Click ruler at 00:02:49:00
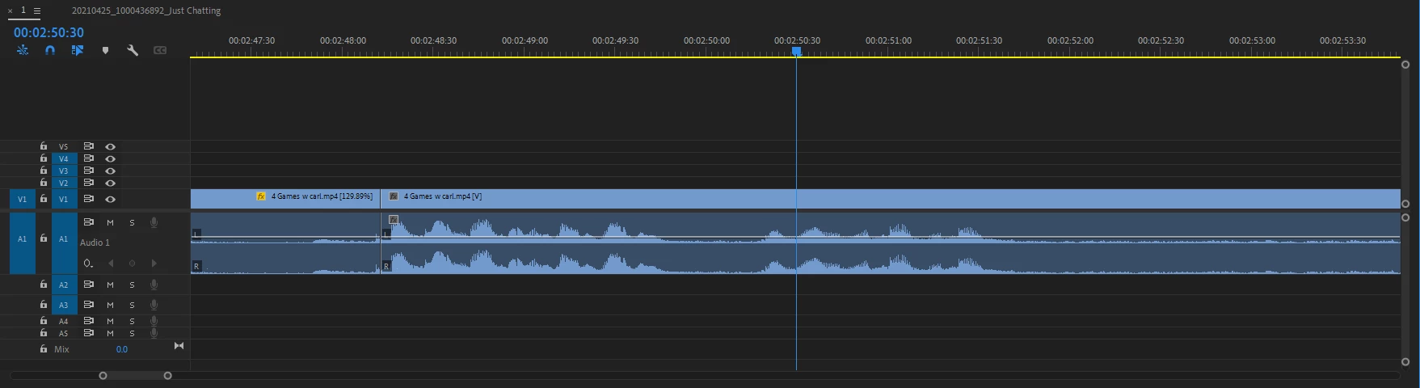 pos(525,40)
